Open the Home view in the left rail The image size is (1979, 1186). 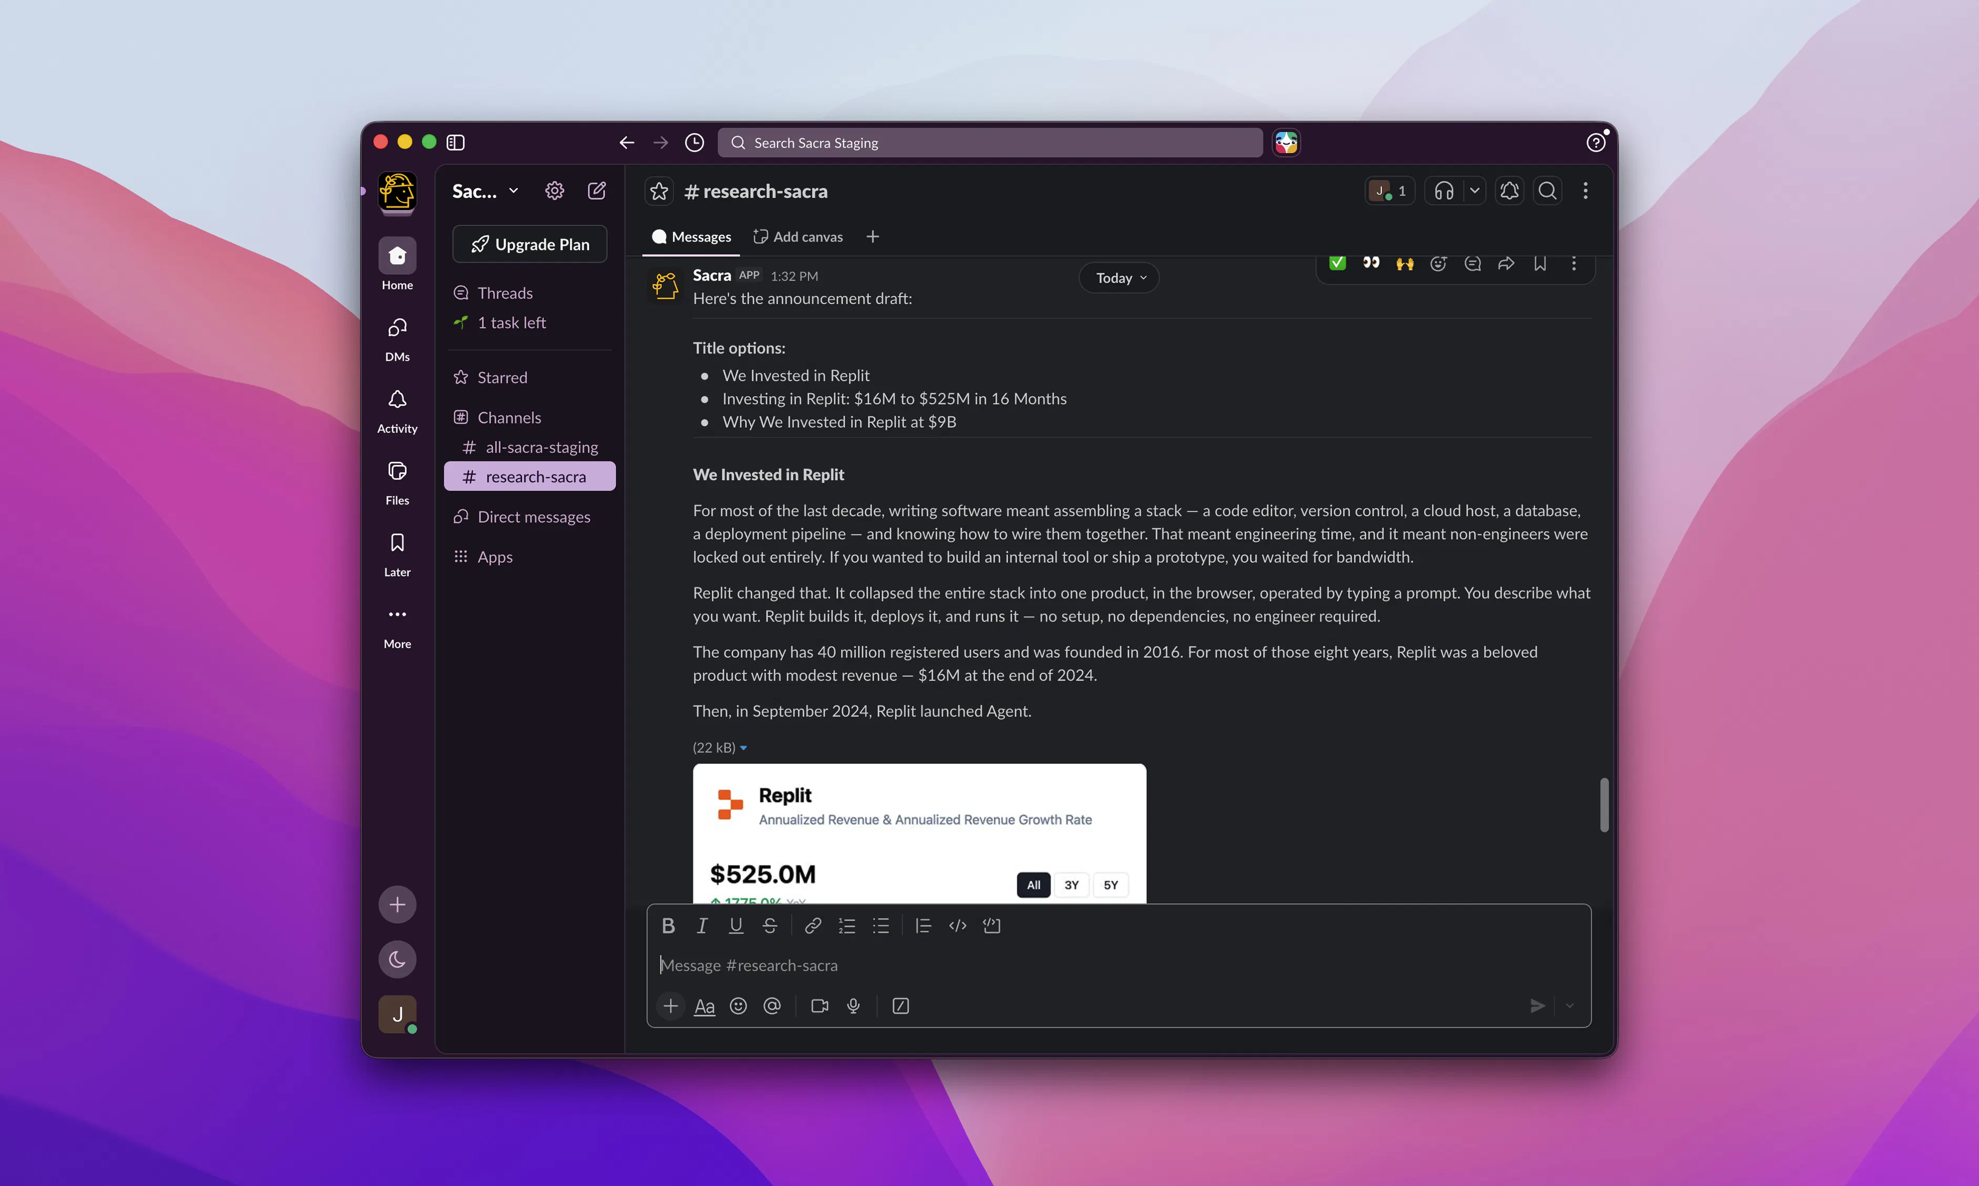[x=397, y=264]
